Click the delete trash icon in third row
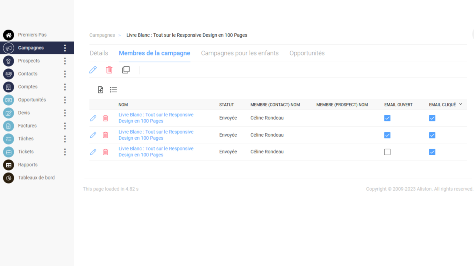Viewport: 474px width, 266px height. [106, 152]
